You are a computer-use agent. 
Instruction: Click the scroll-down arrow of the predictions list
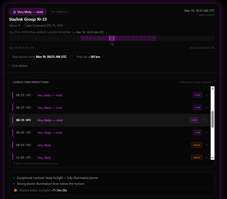pyautogui.click(x=212, y=158)
